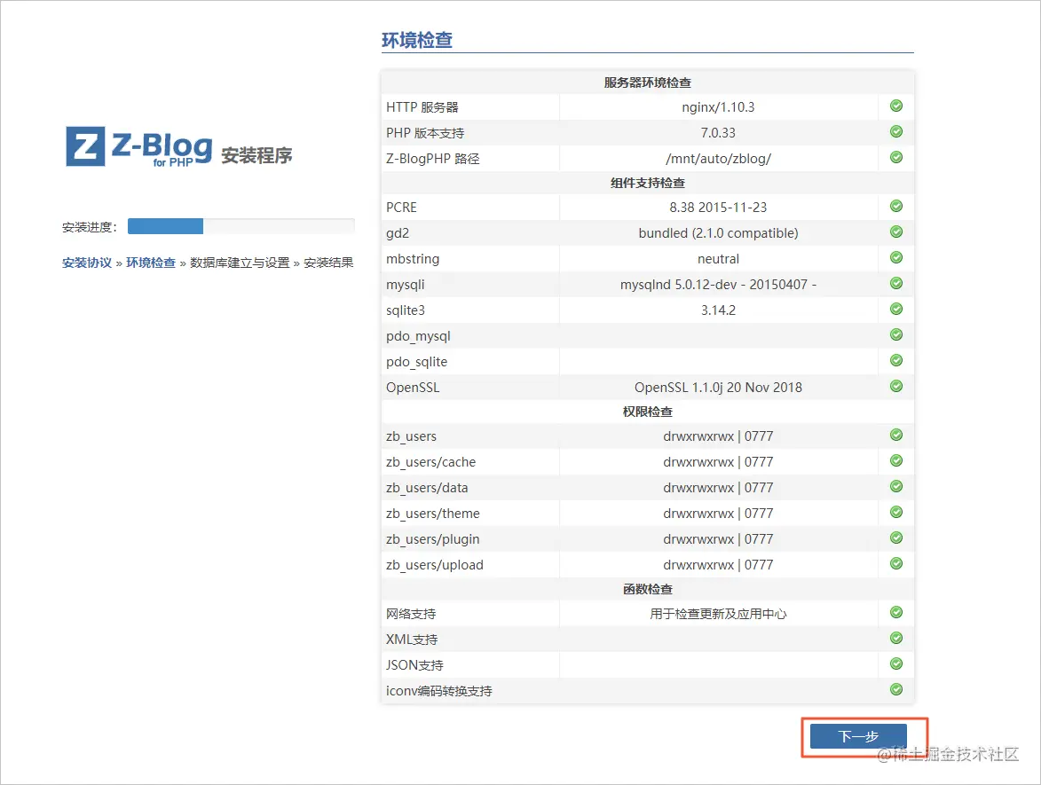Click the 服务器环境检查 section header

[647, 82]
